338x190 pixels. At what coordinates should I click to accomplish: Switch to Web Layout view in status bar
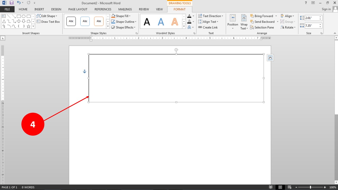click(x=290, y=187)
